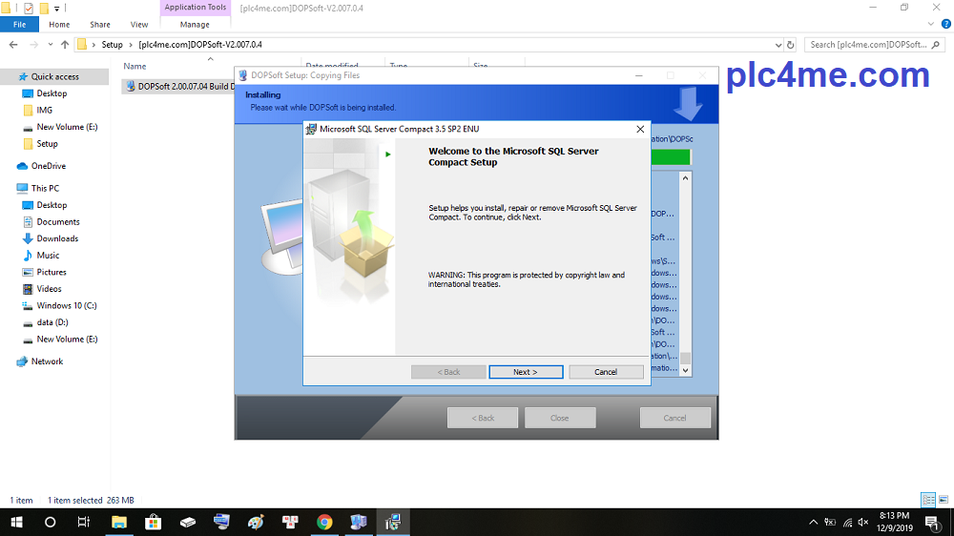
Task: Open Microsoft Store from the taskbar
Action: coord(153,522)
